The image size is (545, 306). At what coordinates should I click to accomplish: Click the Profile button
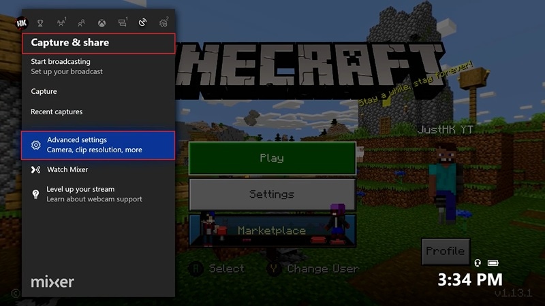(x=446, y=251)
